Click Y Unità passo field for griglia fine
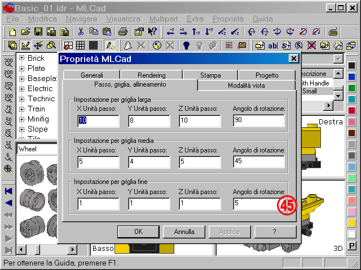Image resolution: width=361 pixels, height=270 pixels. click(149, 204)
